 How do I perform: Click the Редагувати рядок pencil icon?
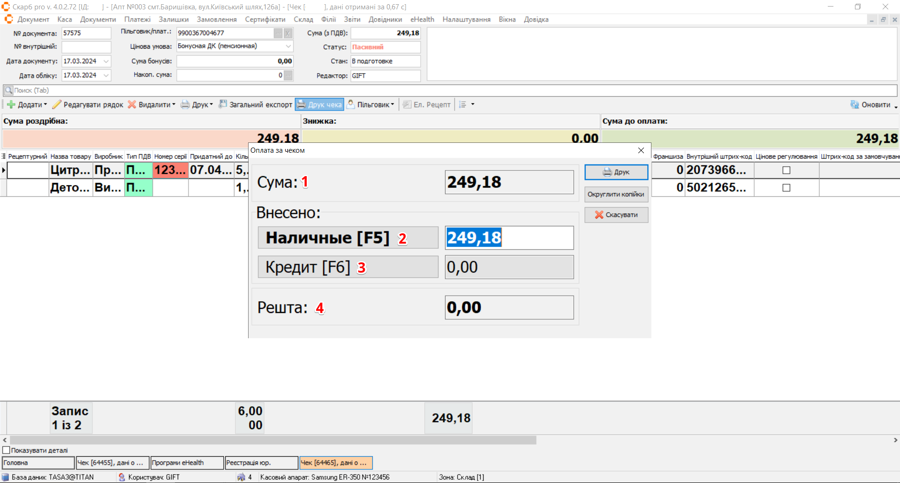(57, 104)
